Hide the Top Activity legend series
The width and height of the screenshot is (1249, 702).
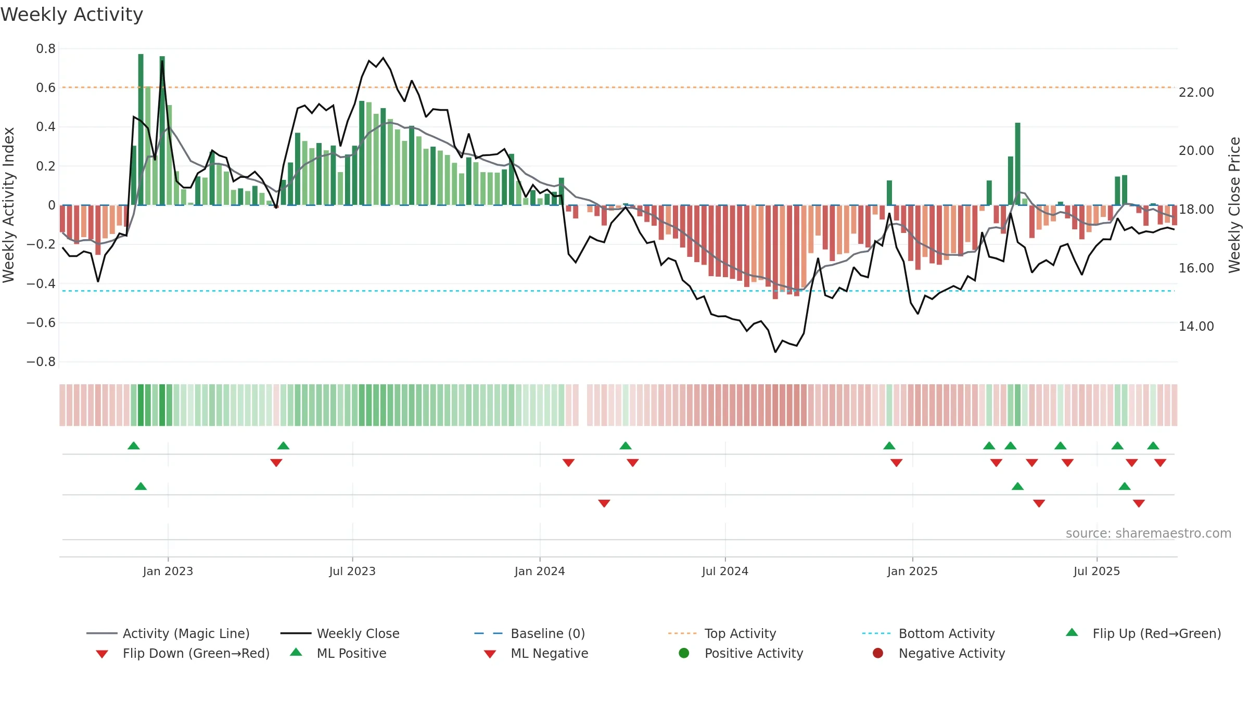(722, 633)
